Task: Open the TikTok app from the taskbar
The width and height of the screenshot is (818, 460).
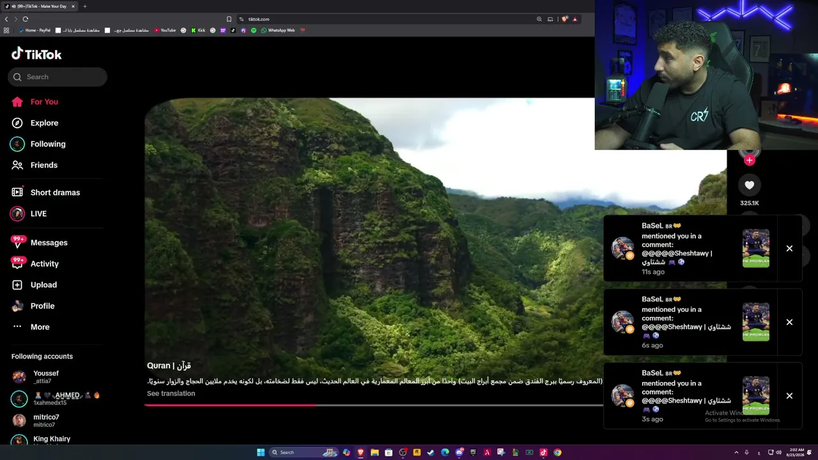Action: pos(543,452)
